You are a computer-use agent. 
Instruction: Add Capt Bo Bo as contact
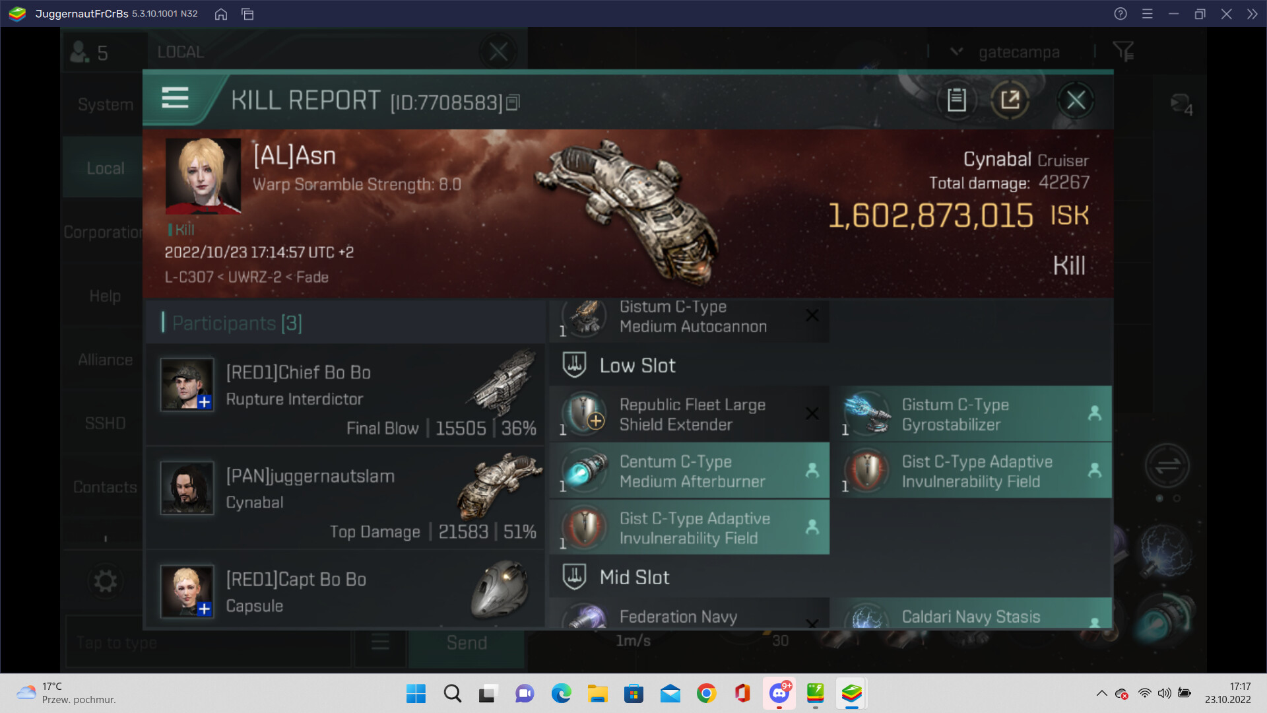click(205, 608)
